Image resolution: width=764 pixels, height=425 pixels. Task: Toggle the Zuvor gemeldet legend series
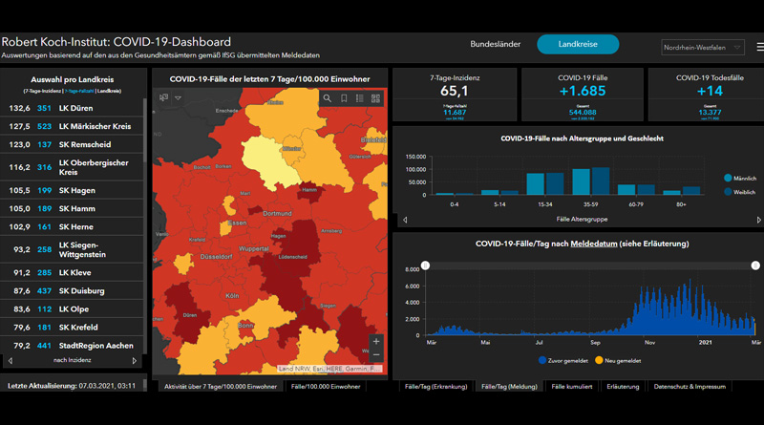point(563,361)
